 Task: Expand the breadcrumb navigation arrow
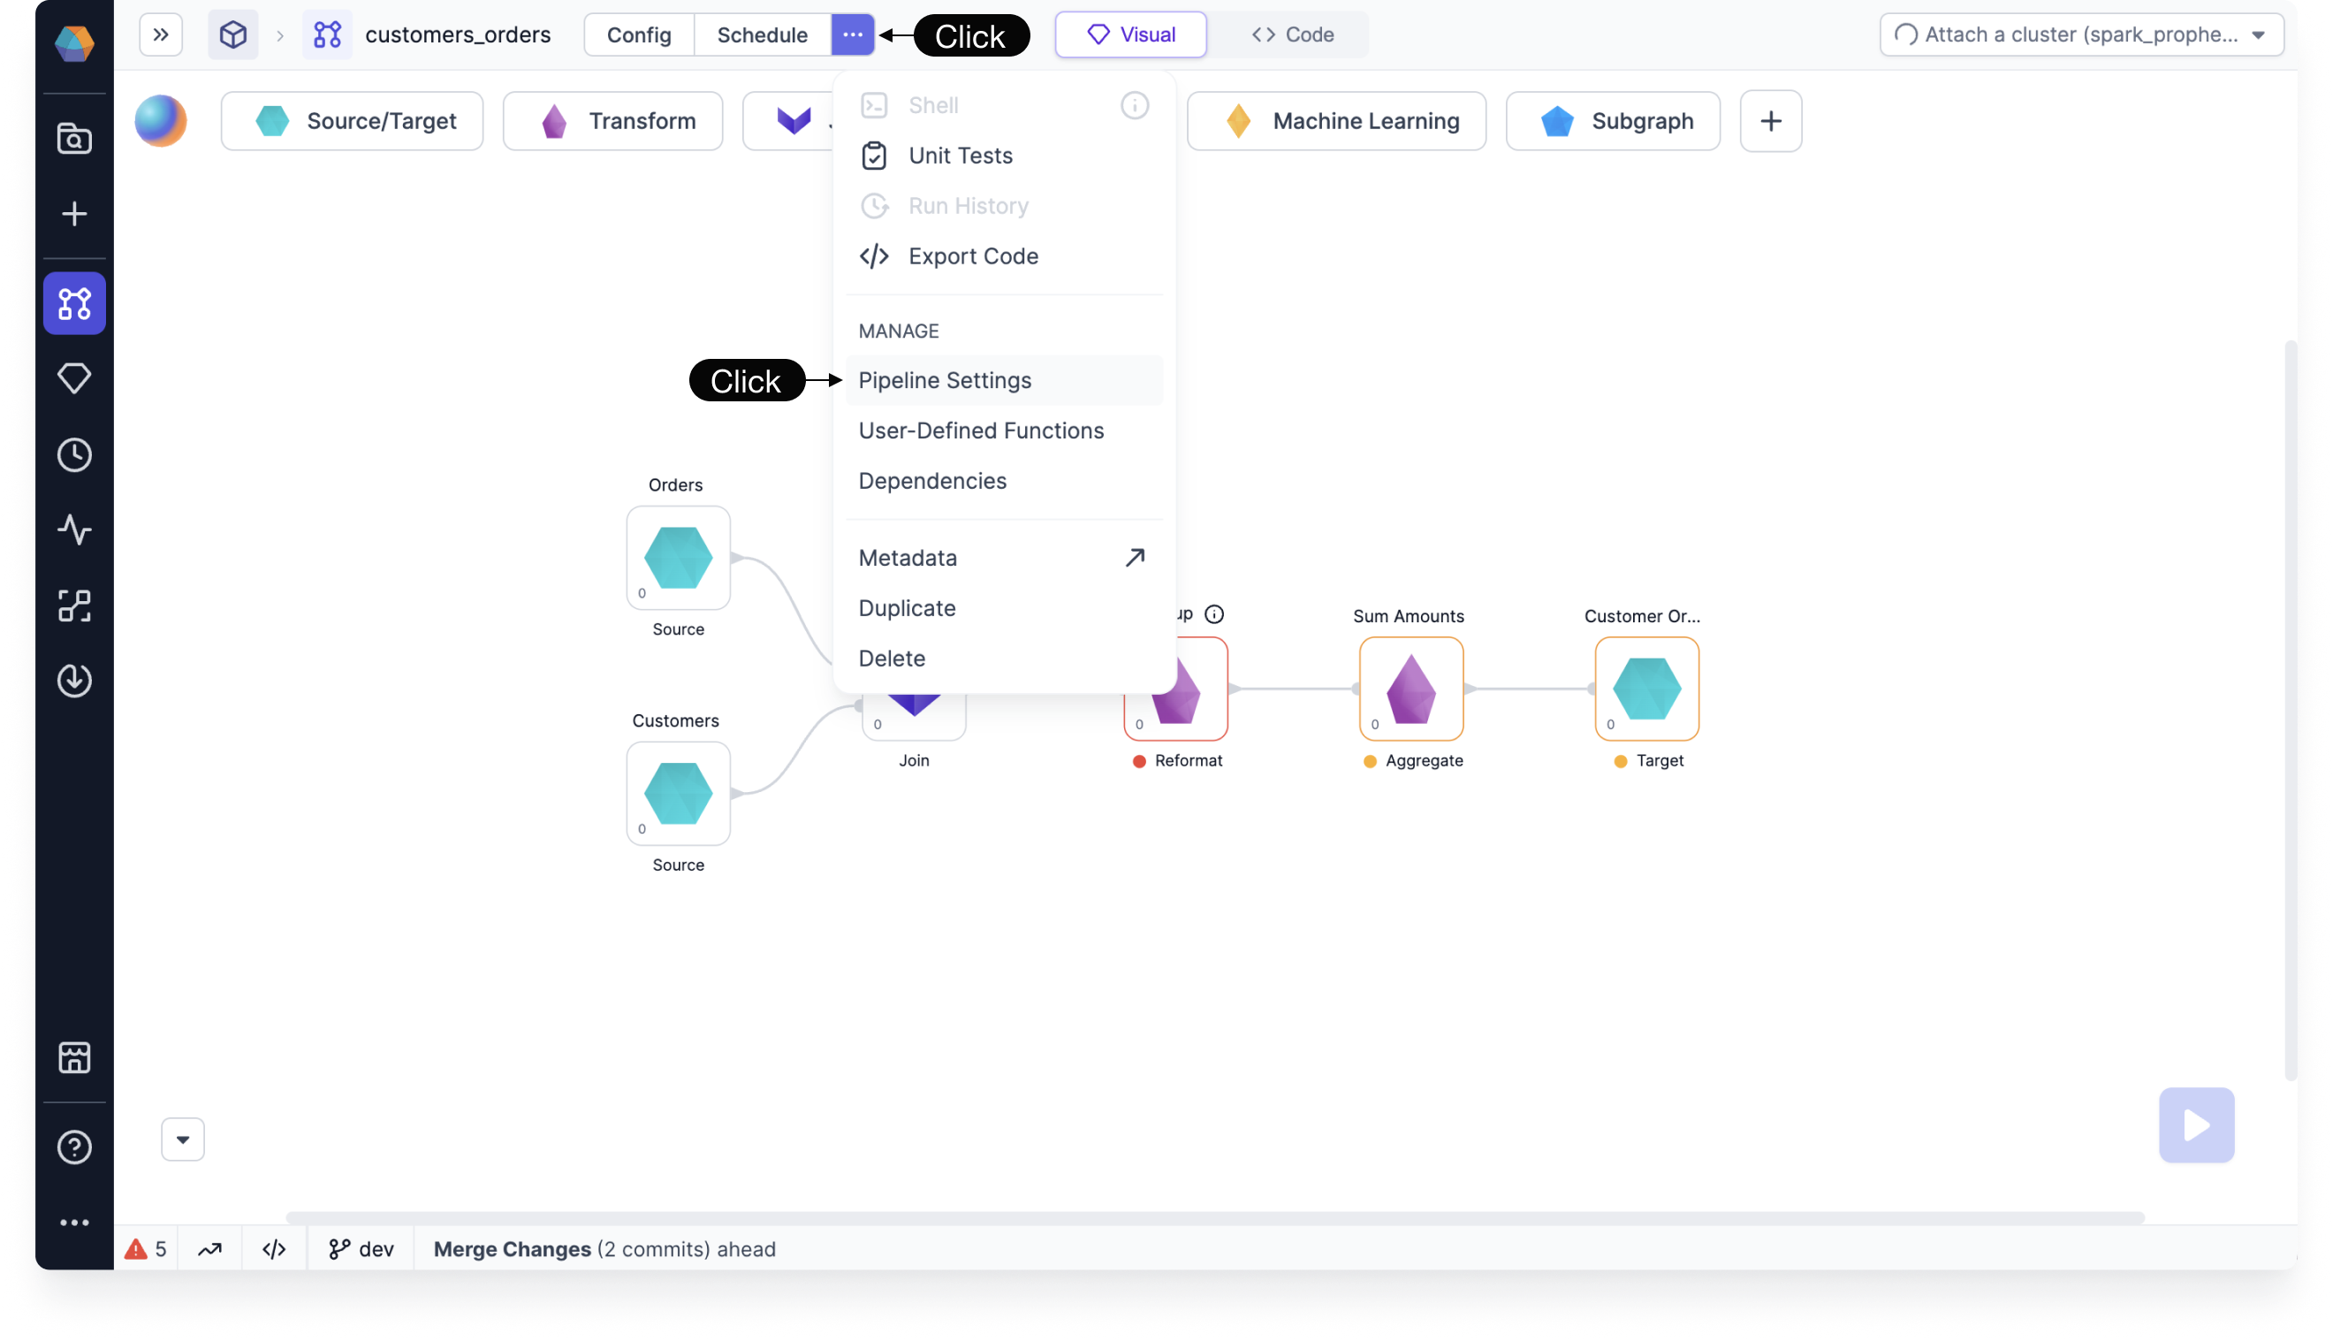160,34
